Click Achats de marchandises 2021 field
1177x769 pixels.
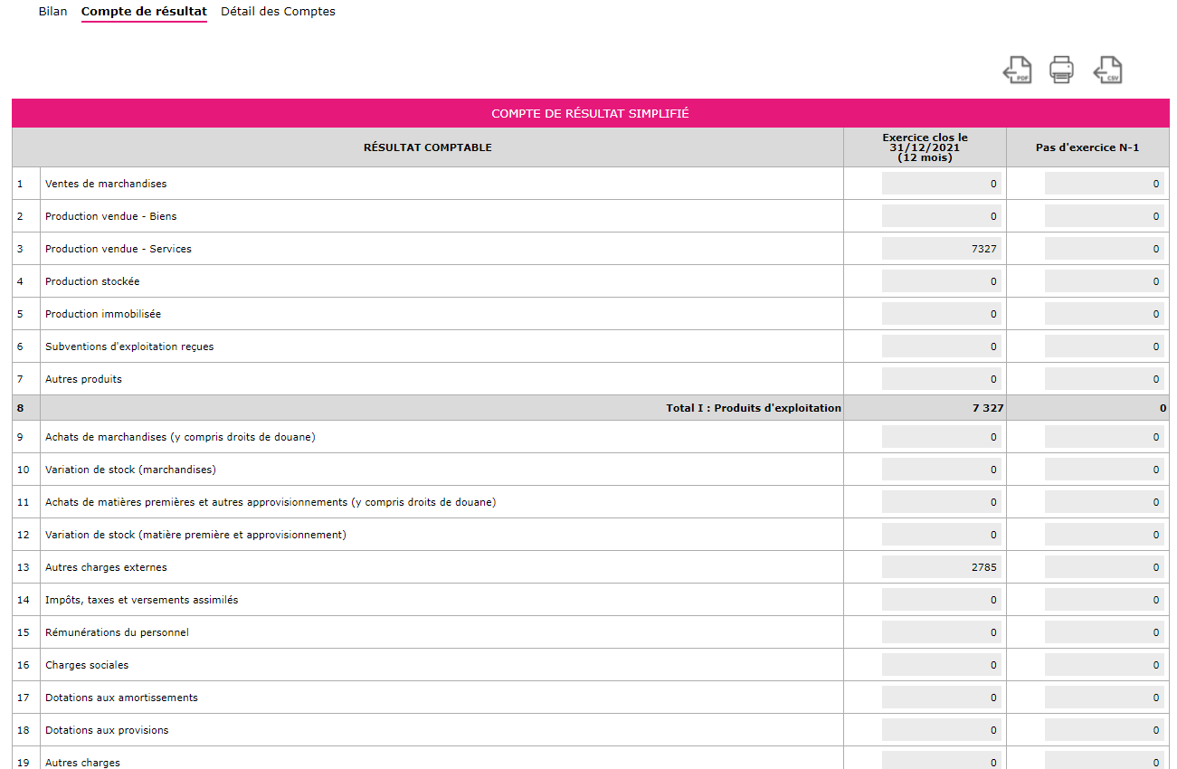(941, 437)
